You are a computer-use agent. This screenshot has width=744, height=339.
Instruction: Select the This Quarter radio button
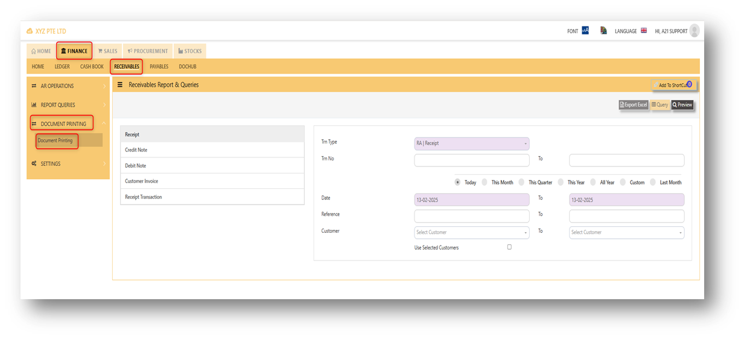(522, 182)
